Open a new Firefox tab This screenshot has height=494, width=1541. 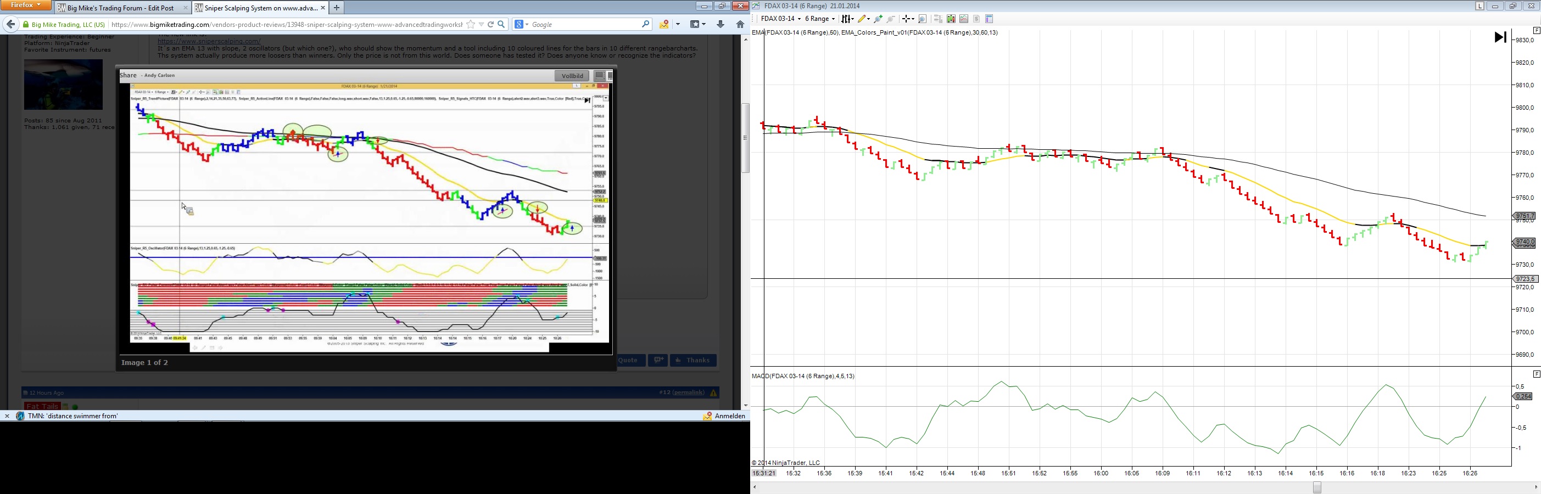pos(337,8)
